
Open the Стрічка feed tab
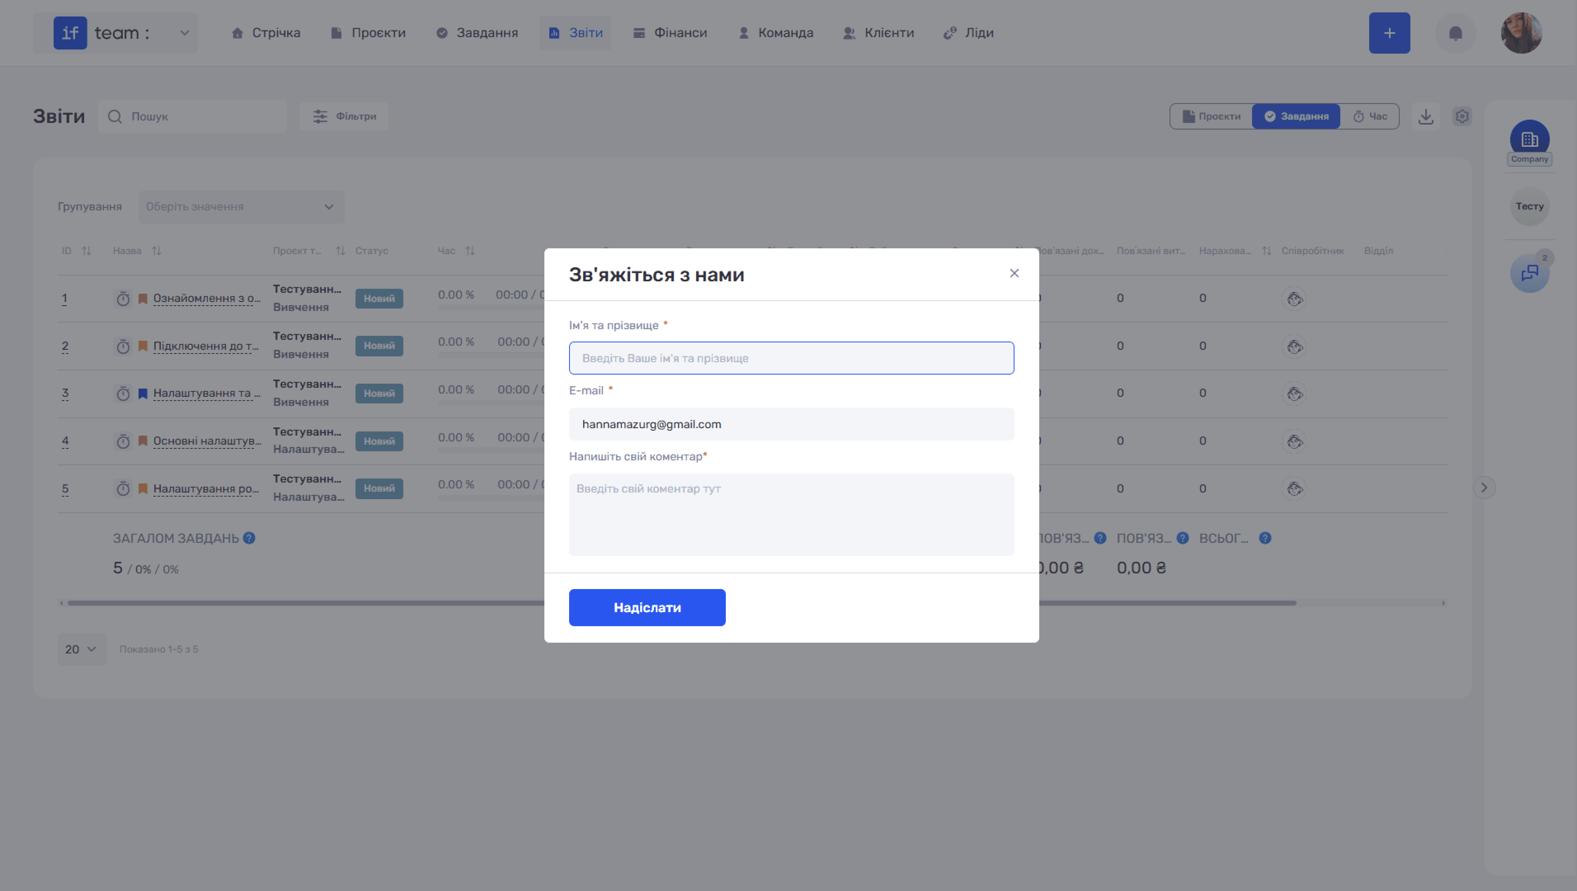[x=266, y=33]
